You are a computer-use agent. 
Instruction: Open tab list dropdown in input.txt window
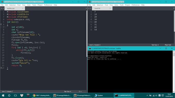(x=174, y=8)
